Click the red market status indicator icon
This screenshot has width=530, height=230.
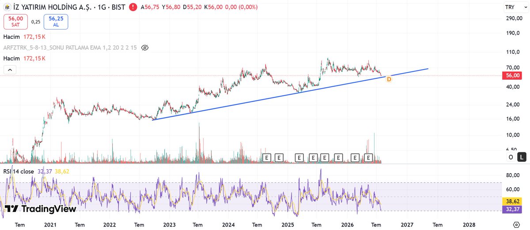(133, 7)
